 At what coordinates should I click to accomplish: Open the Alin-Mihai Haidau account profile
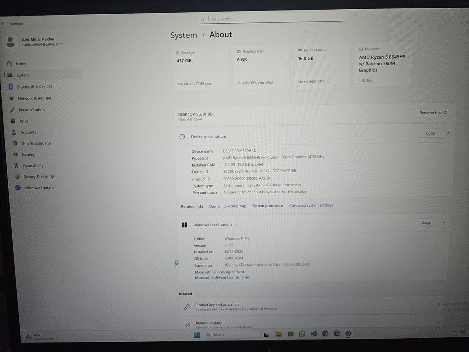point(34,42)
